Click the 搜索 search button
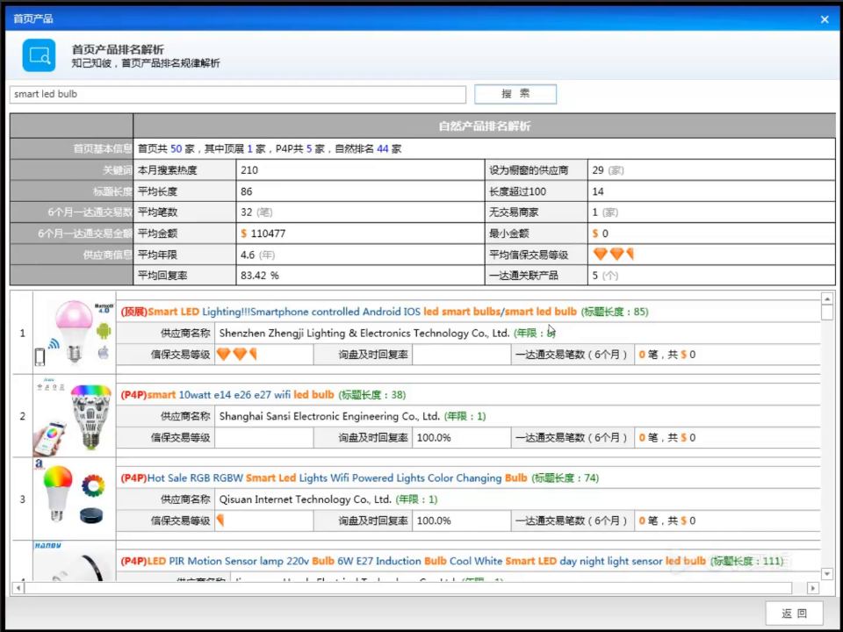Screen dimensions: 843x632 click(515, 94)
